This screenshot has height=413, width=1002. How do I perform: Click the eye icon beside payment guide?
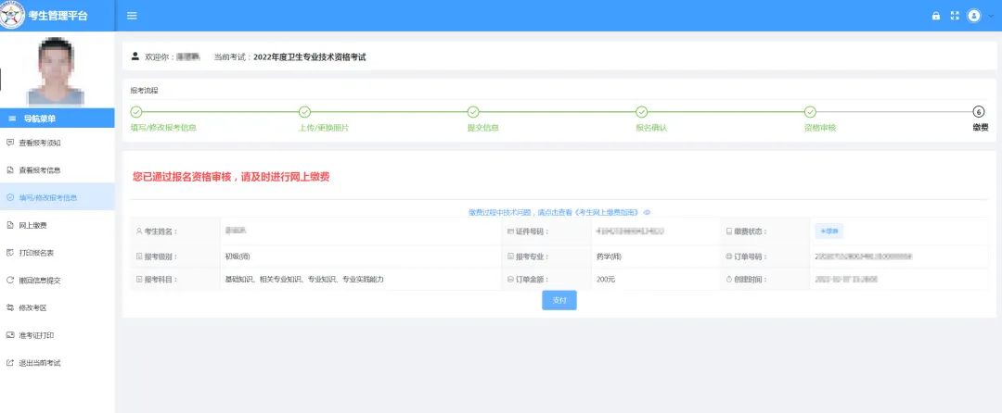click(647, 212)
